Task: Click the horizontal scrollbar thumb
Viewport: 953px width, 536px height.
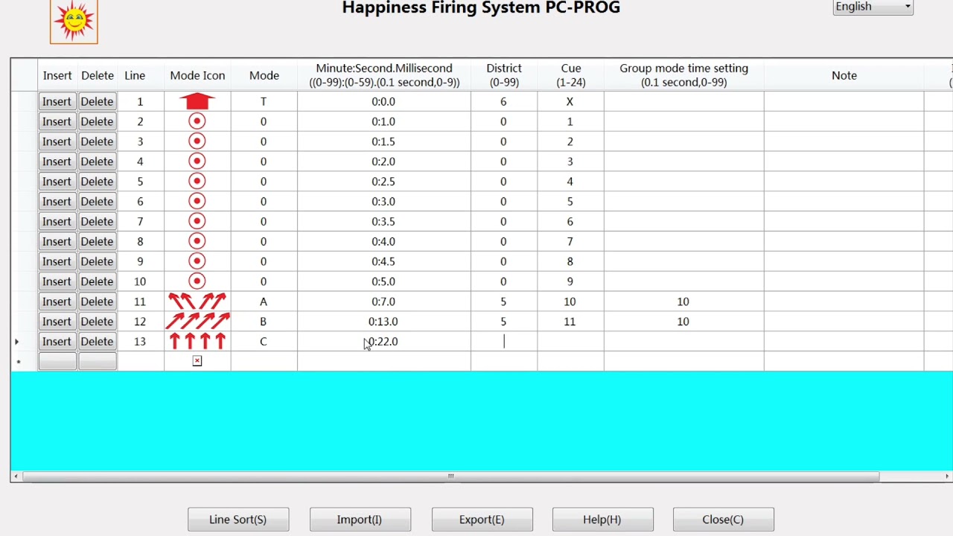Action: pyautogui.click(x=450, y=476)
